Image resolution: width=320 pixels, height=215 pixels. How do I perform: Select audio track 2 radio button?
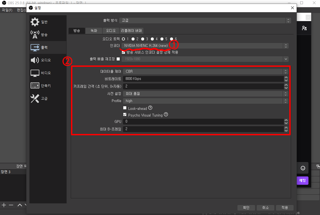click(x=133, y=39)
